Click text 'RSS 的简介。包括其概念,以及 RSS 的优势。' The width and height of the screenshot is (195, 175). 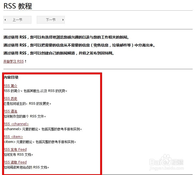(35, 91)
